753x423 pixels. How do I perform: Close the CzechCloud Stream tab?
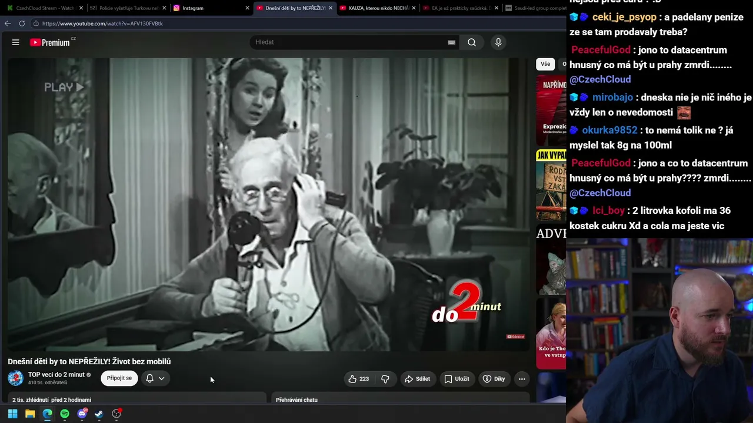click(x=80, y=8)
